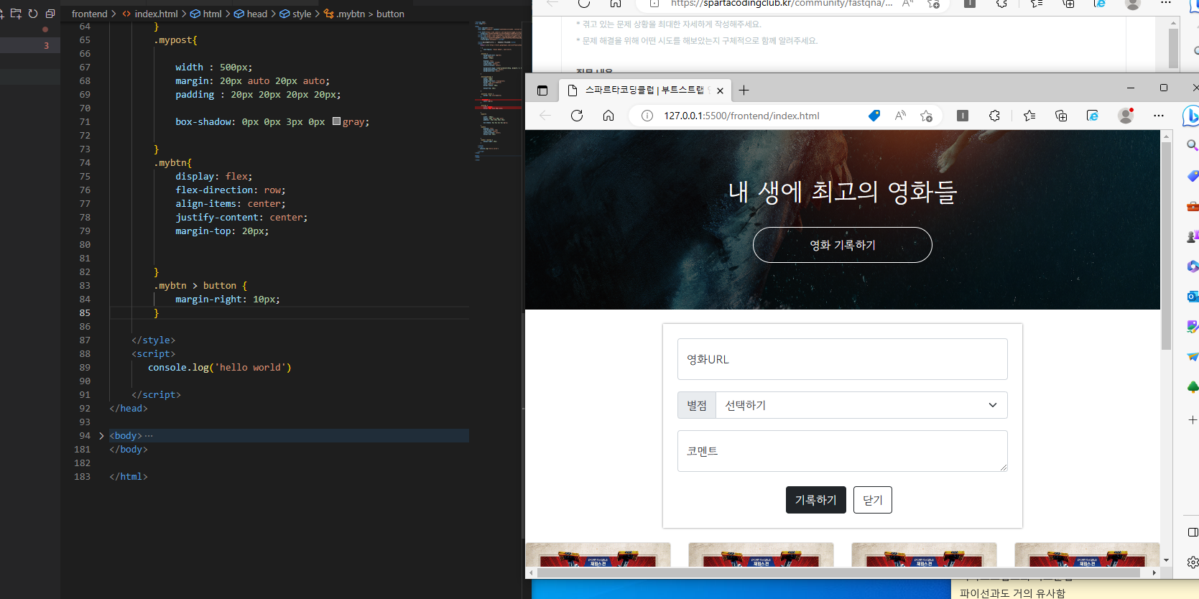Click the plus icon to customize sidebar

[x=1193, y=419]
